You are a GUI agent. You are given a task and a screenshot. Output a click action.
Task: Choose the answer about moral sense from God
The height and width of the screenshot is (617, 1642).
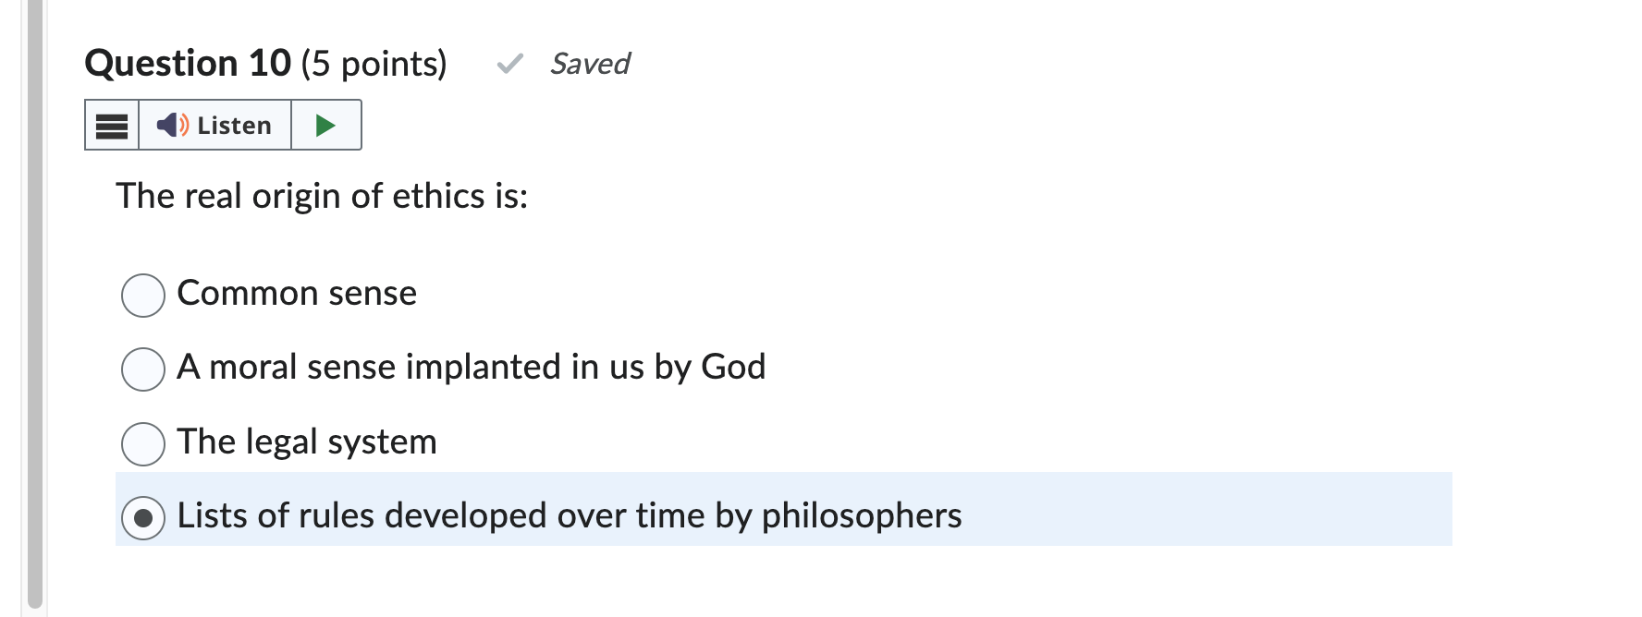coord(143,369)
